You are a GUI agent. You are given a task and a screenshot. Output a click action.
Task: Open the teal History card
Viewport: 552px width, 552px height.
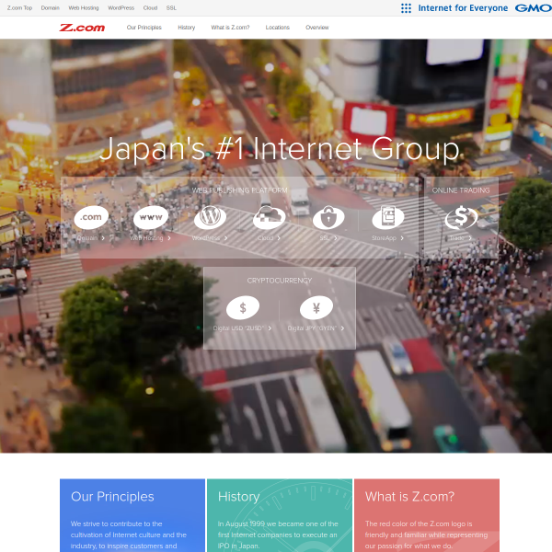tap(280, 515)
